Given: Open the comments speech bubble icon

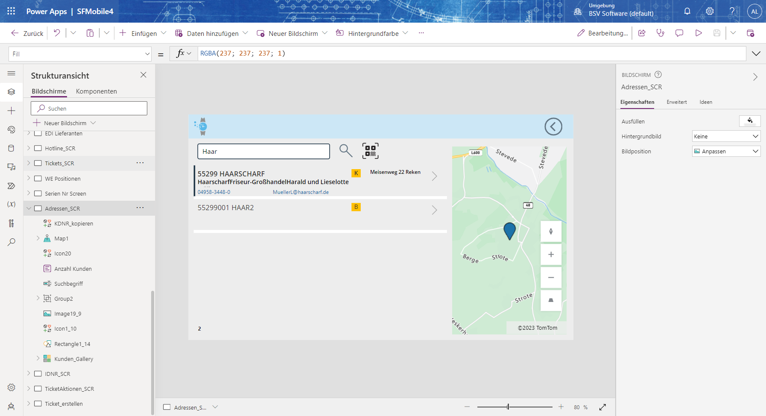Looking at the screenshot, I should pyautogui.click(x=679, y=33).
